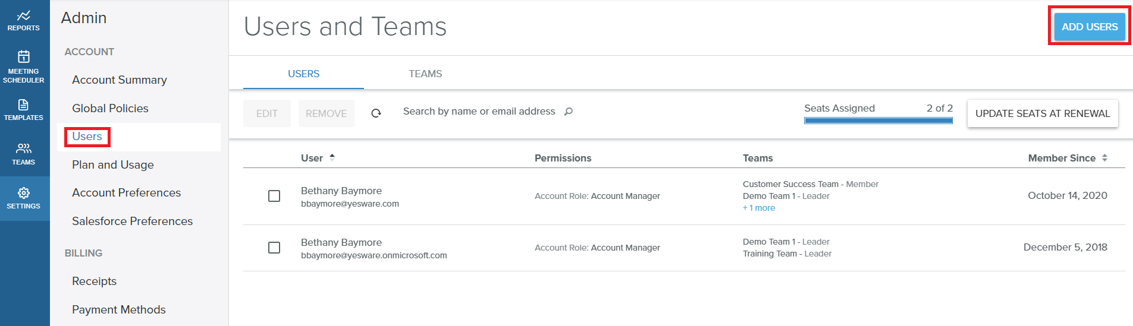Open Teams in the left sidebar
The height and width of the screenshot is (326, 1133).
coord(24,154)
